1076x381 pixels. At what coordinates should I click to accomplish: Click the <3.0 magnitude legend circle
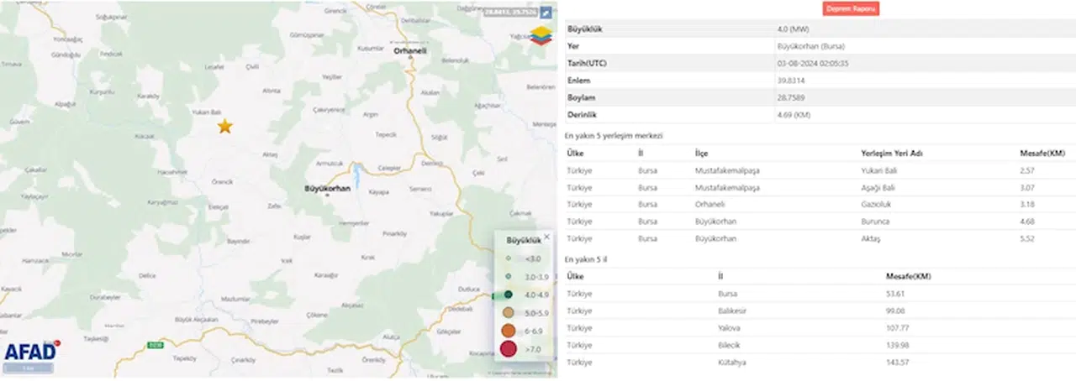tap(509, 258)
